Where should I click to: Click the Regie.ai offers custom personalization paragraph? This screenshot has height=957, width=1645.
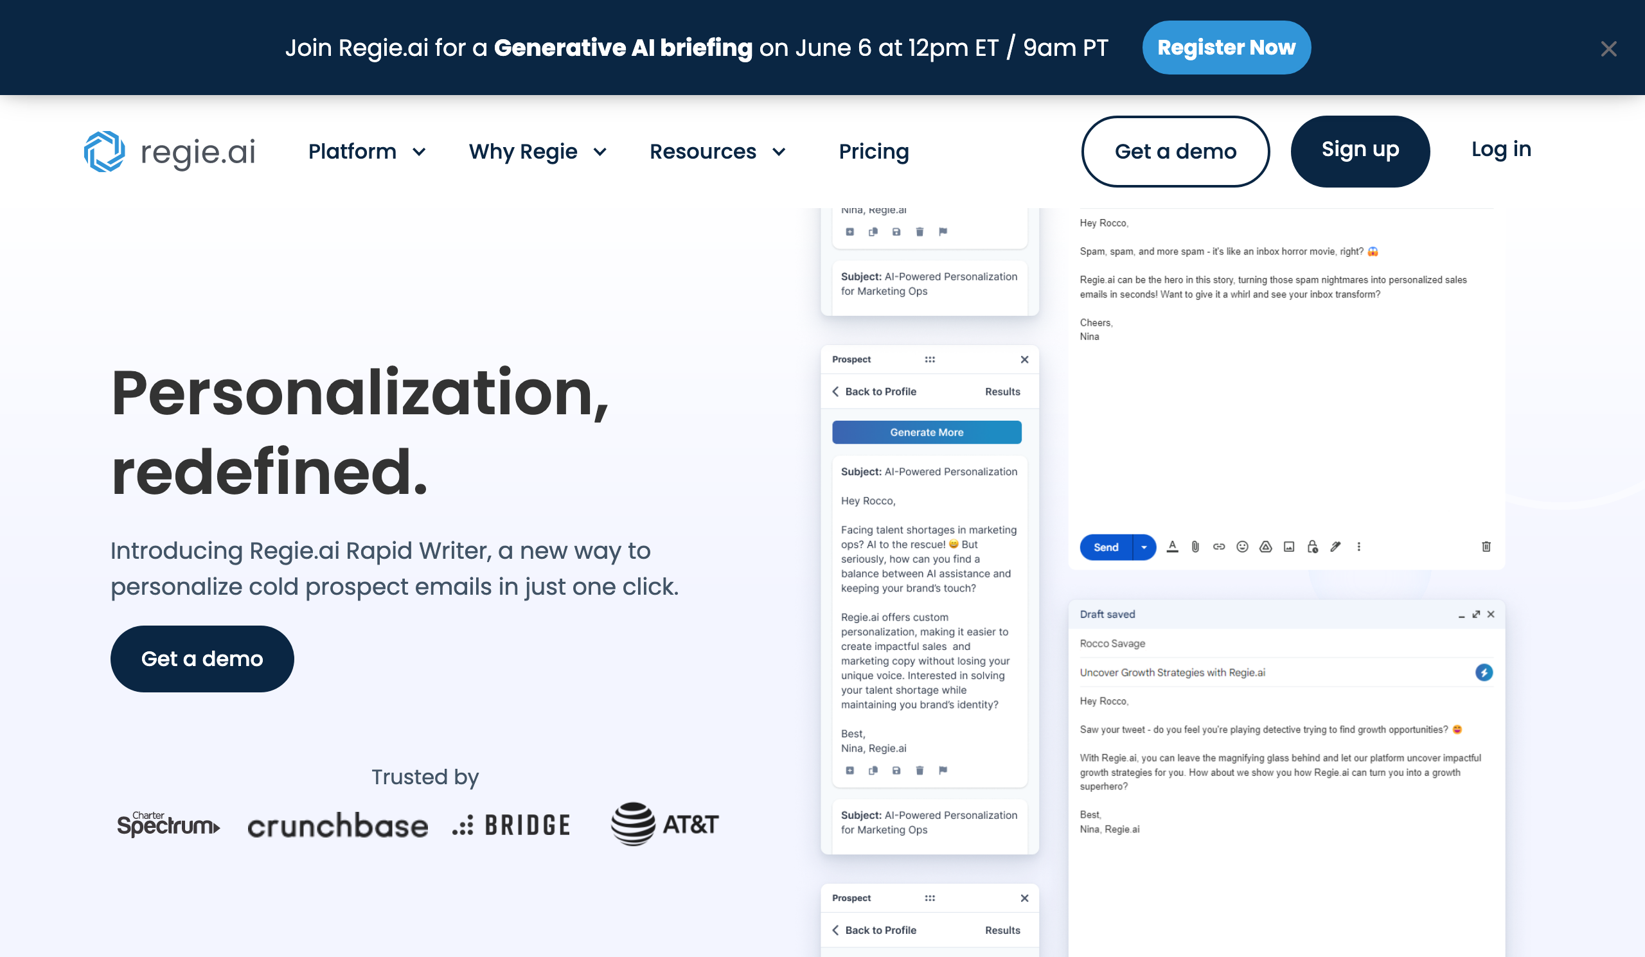tap(926, 660)
